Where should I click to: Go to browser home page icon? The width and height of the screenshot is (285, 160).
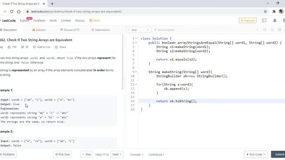[19, 12]
